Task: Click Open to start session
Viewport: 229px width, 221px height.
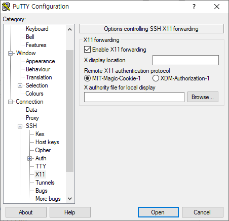Action: [158, 212]
